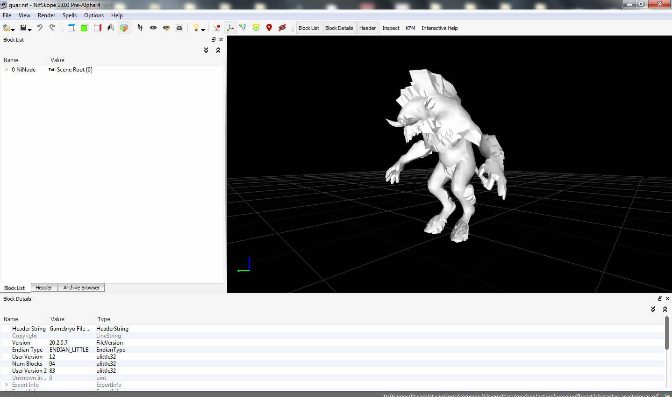This screenshot has width=672, height=397.
Task: Select the Num Blocks row
Action: click(332, 364)
